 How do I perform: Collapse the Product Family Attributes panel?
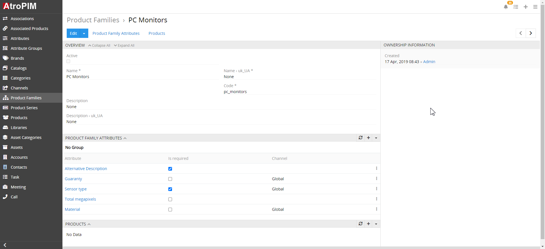tap(125, 138)
